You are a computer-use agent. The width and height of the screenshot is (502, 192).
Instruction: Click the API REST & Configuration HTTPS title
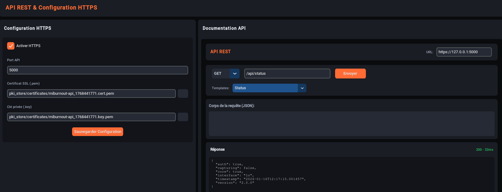coord(51,8)
